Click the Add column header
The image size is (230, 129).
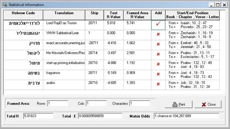[x=158, y=15]
